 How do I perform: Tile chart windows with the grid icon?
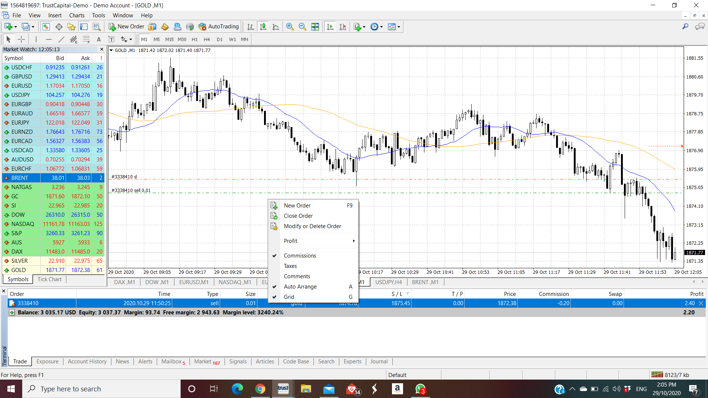pos(315,27)
